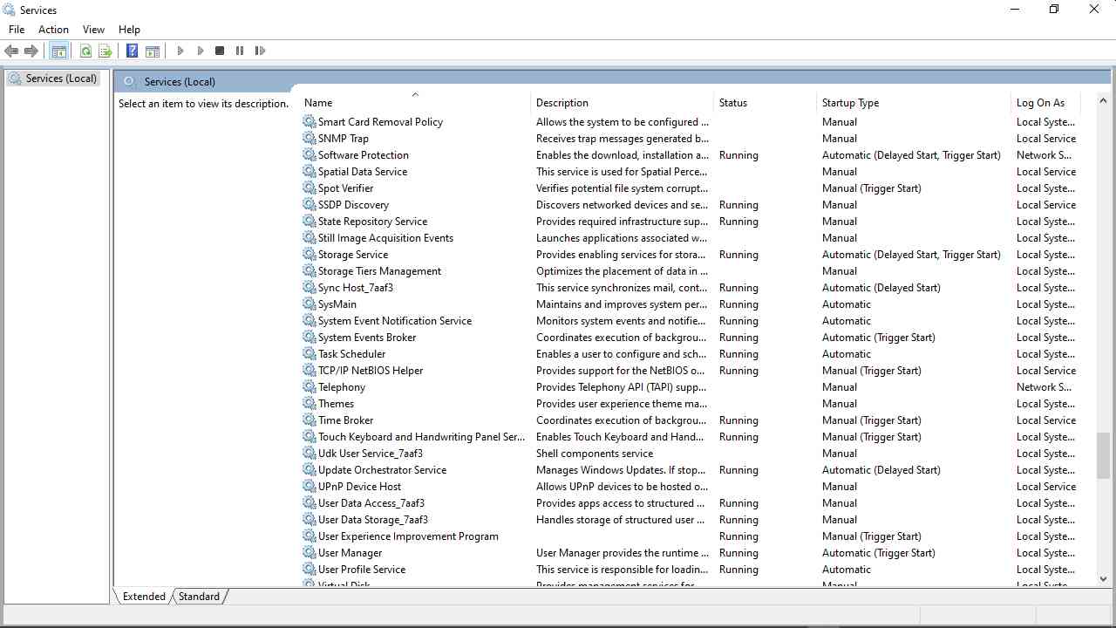Click the Export List toolbar icon
The height and width of the screenshot is (628, 1116).
[105, 51]
